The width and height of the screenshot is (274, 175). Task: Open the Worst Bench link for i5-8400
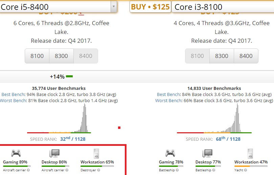coord(13,101)
